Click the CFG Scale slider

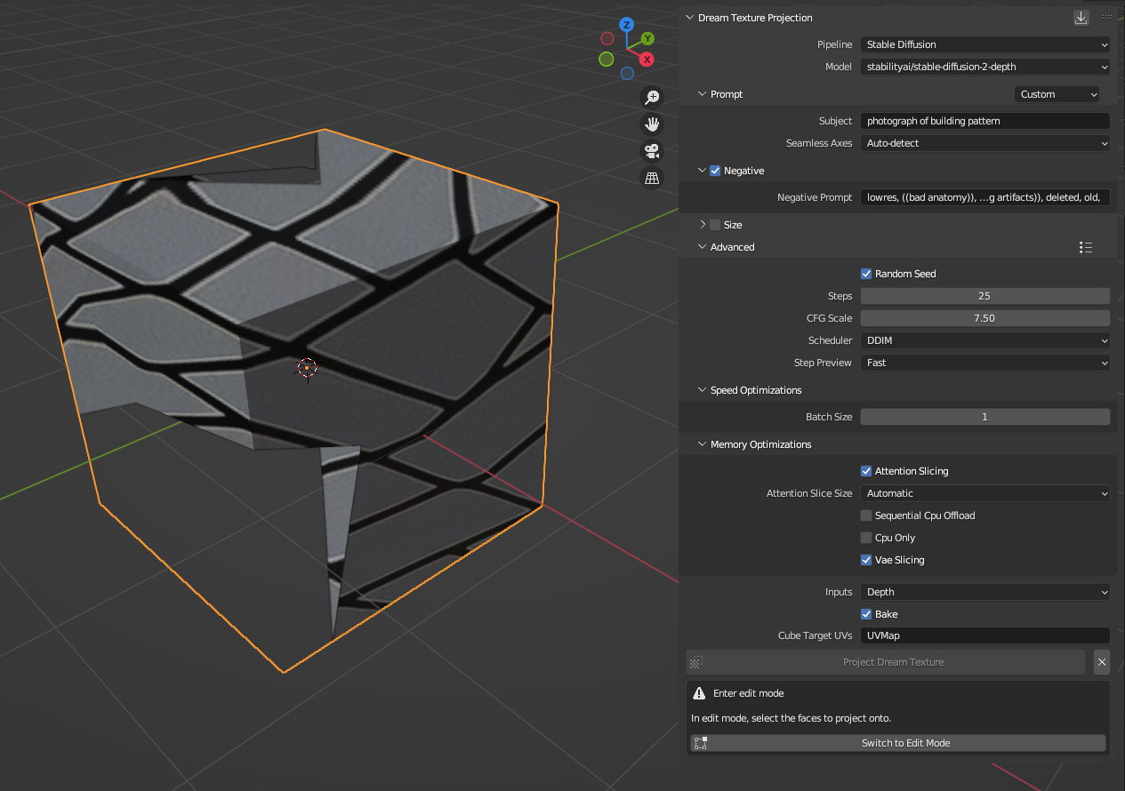(985, 318)
